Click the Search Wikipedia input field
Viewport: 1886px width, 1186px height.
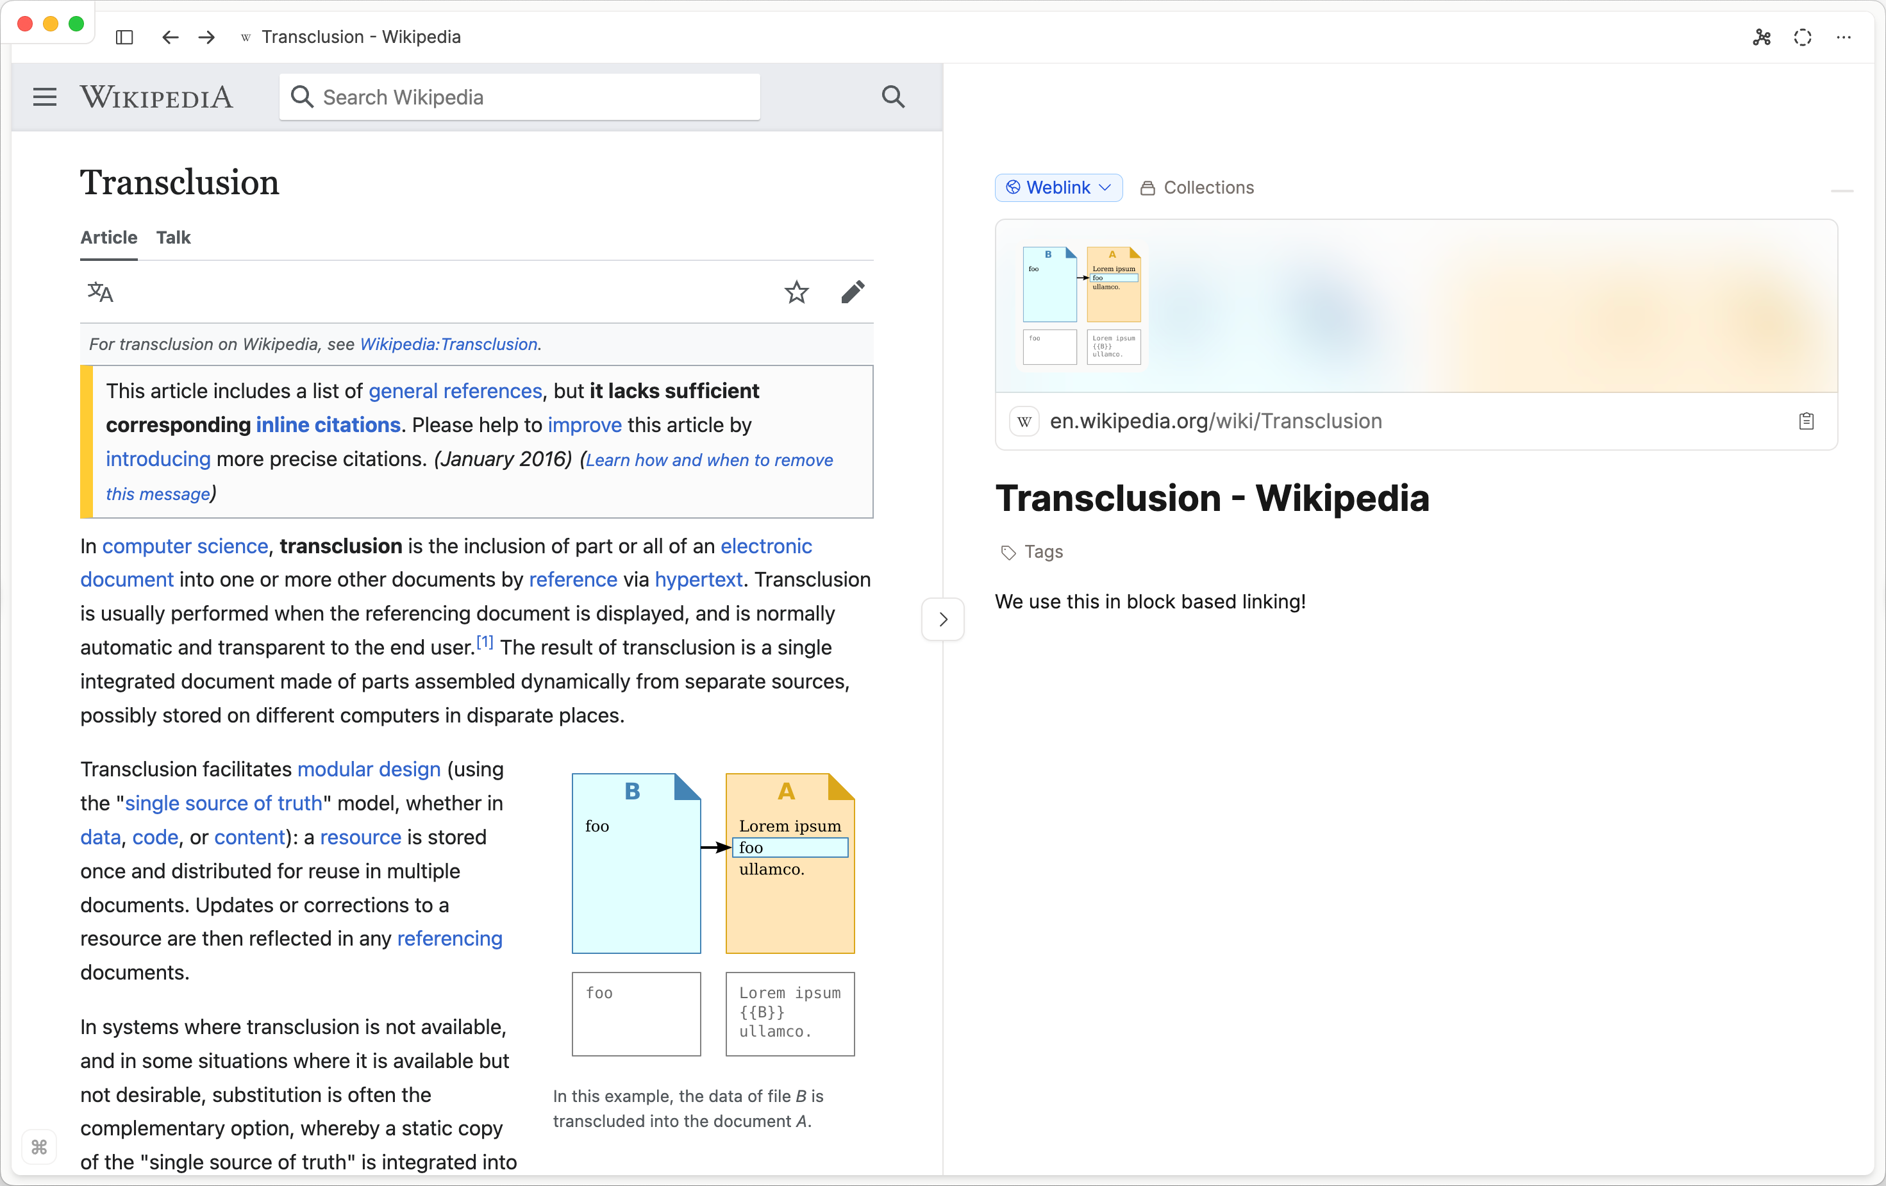pyautogui.click(x=519, y=96)
